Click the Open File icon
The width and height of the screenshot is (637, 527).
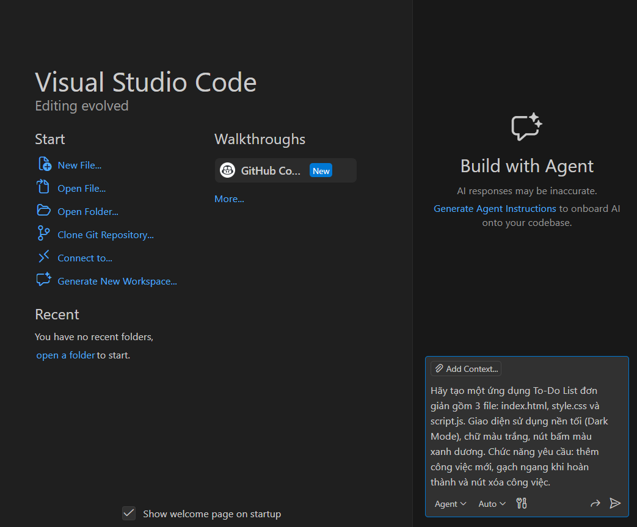[43, 187]
